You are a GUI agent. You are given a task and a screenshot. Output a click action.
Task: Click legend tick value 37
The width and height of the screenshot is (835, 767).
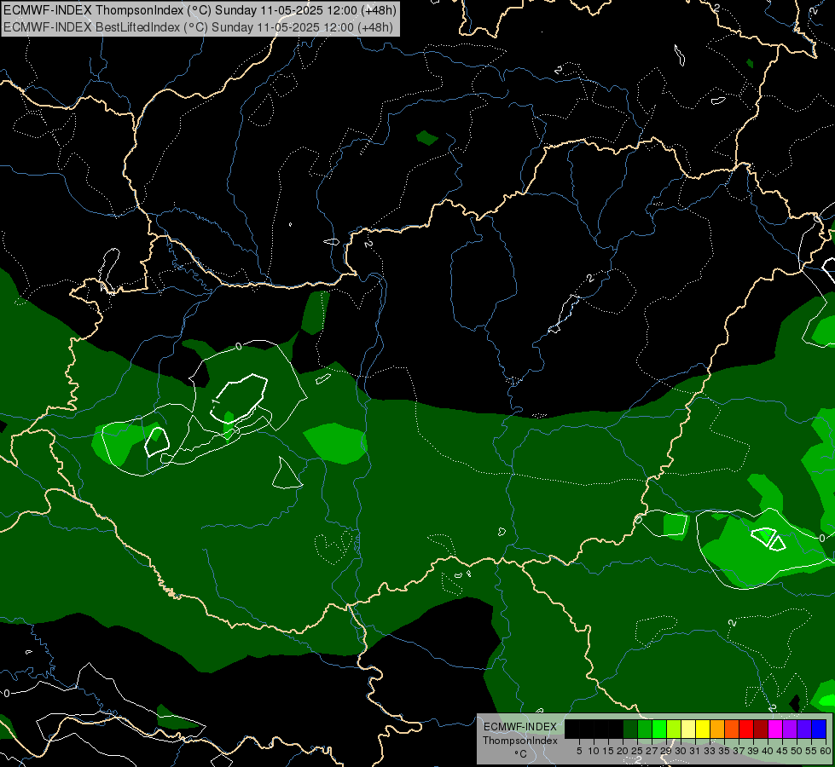(739, 751)
